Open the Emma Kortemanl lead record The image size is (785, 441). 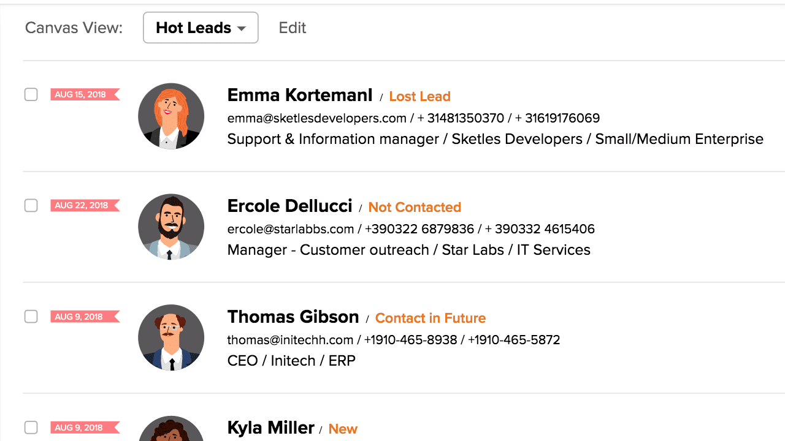(299, 96)
